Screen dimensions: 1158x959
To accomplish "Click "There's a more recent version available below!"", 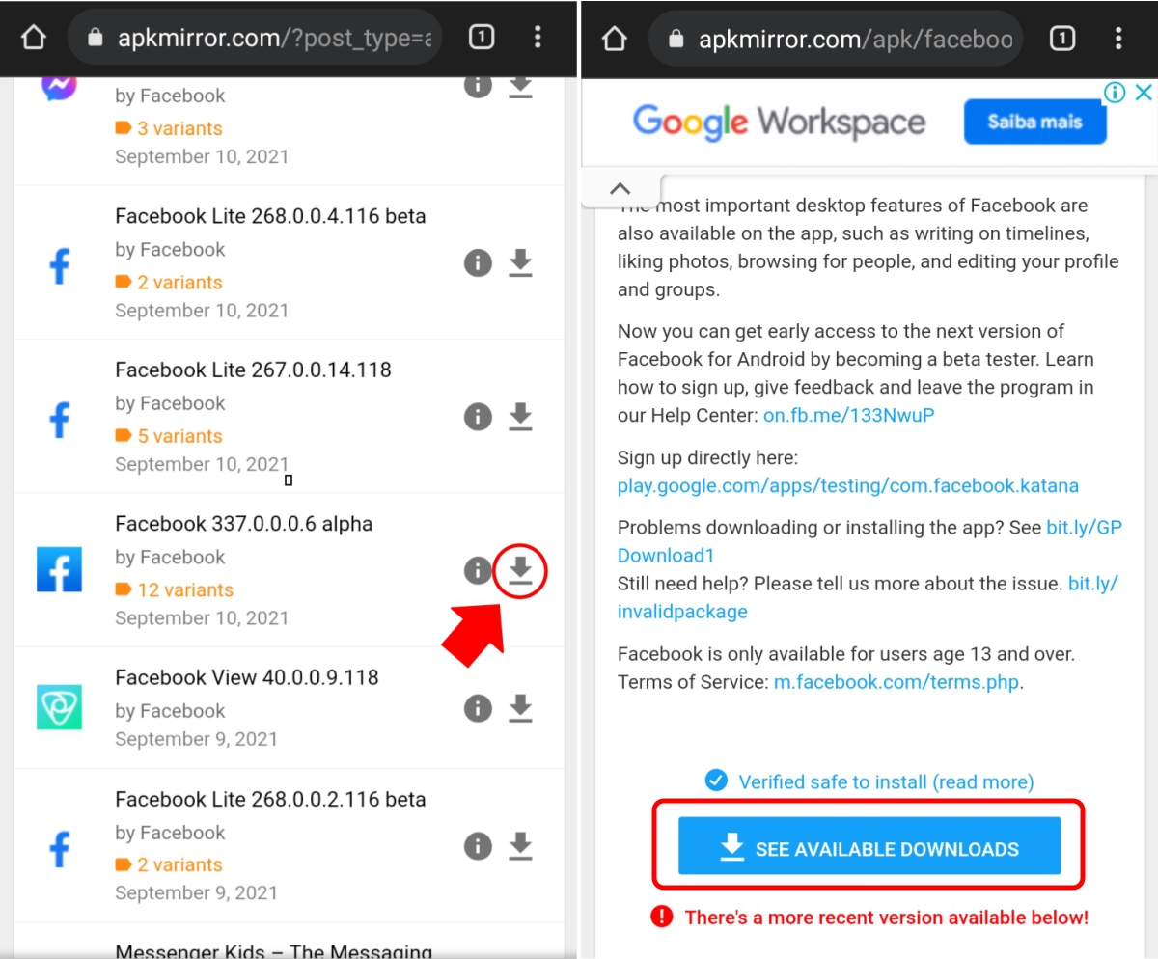I will (886, 918).
